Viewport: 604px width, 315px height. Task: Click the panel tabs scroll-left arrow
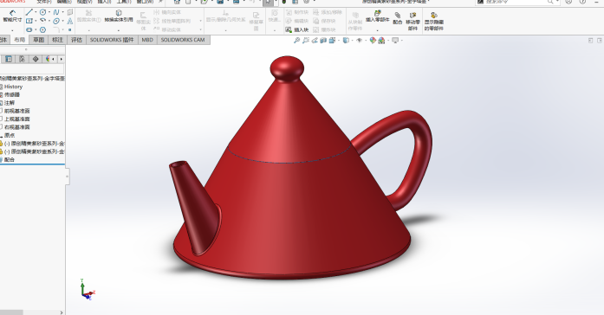point(53,59)
